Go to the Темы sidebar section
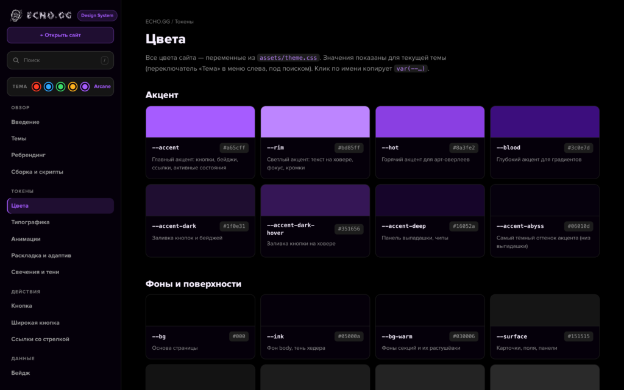This screenshot has width=624, height=390. tap(19, 138)
